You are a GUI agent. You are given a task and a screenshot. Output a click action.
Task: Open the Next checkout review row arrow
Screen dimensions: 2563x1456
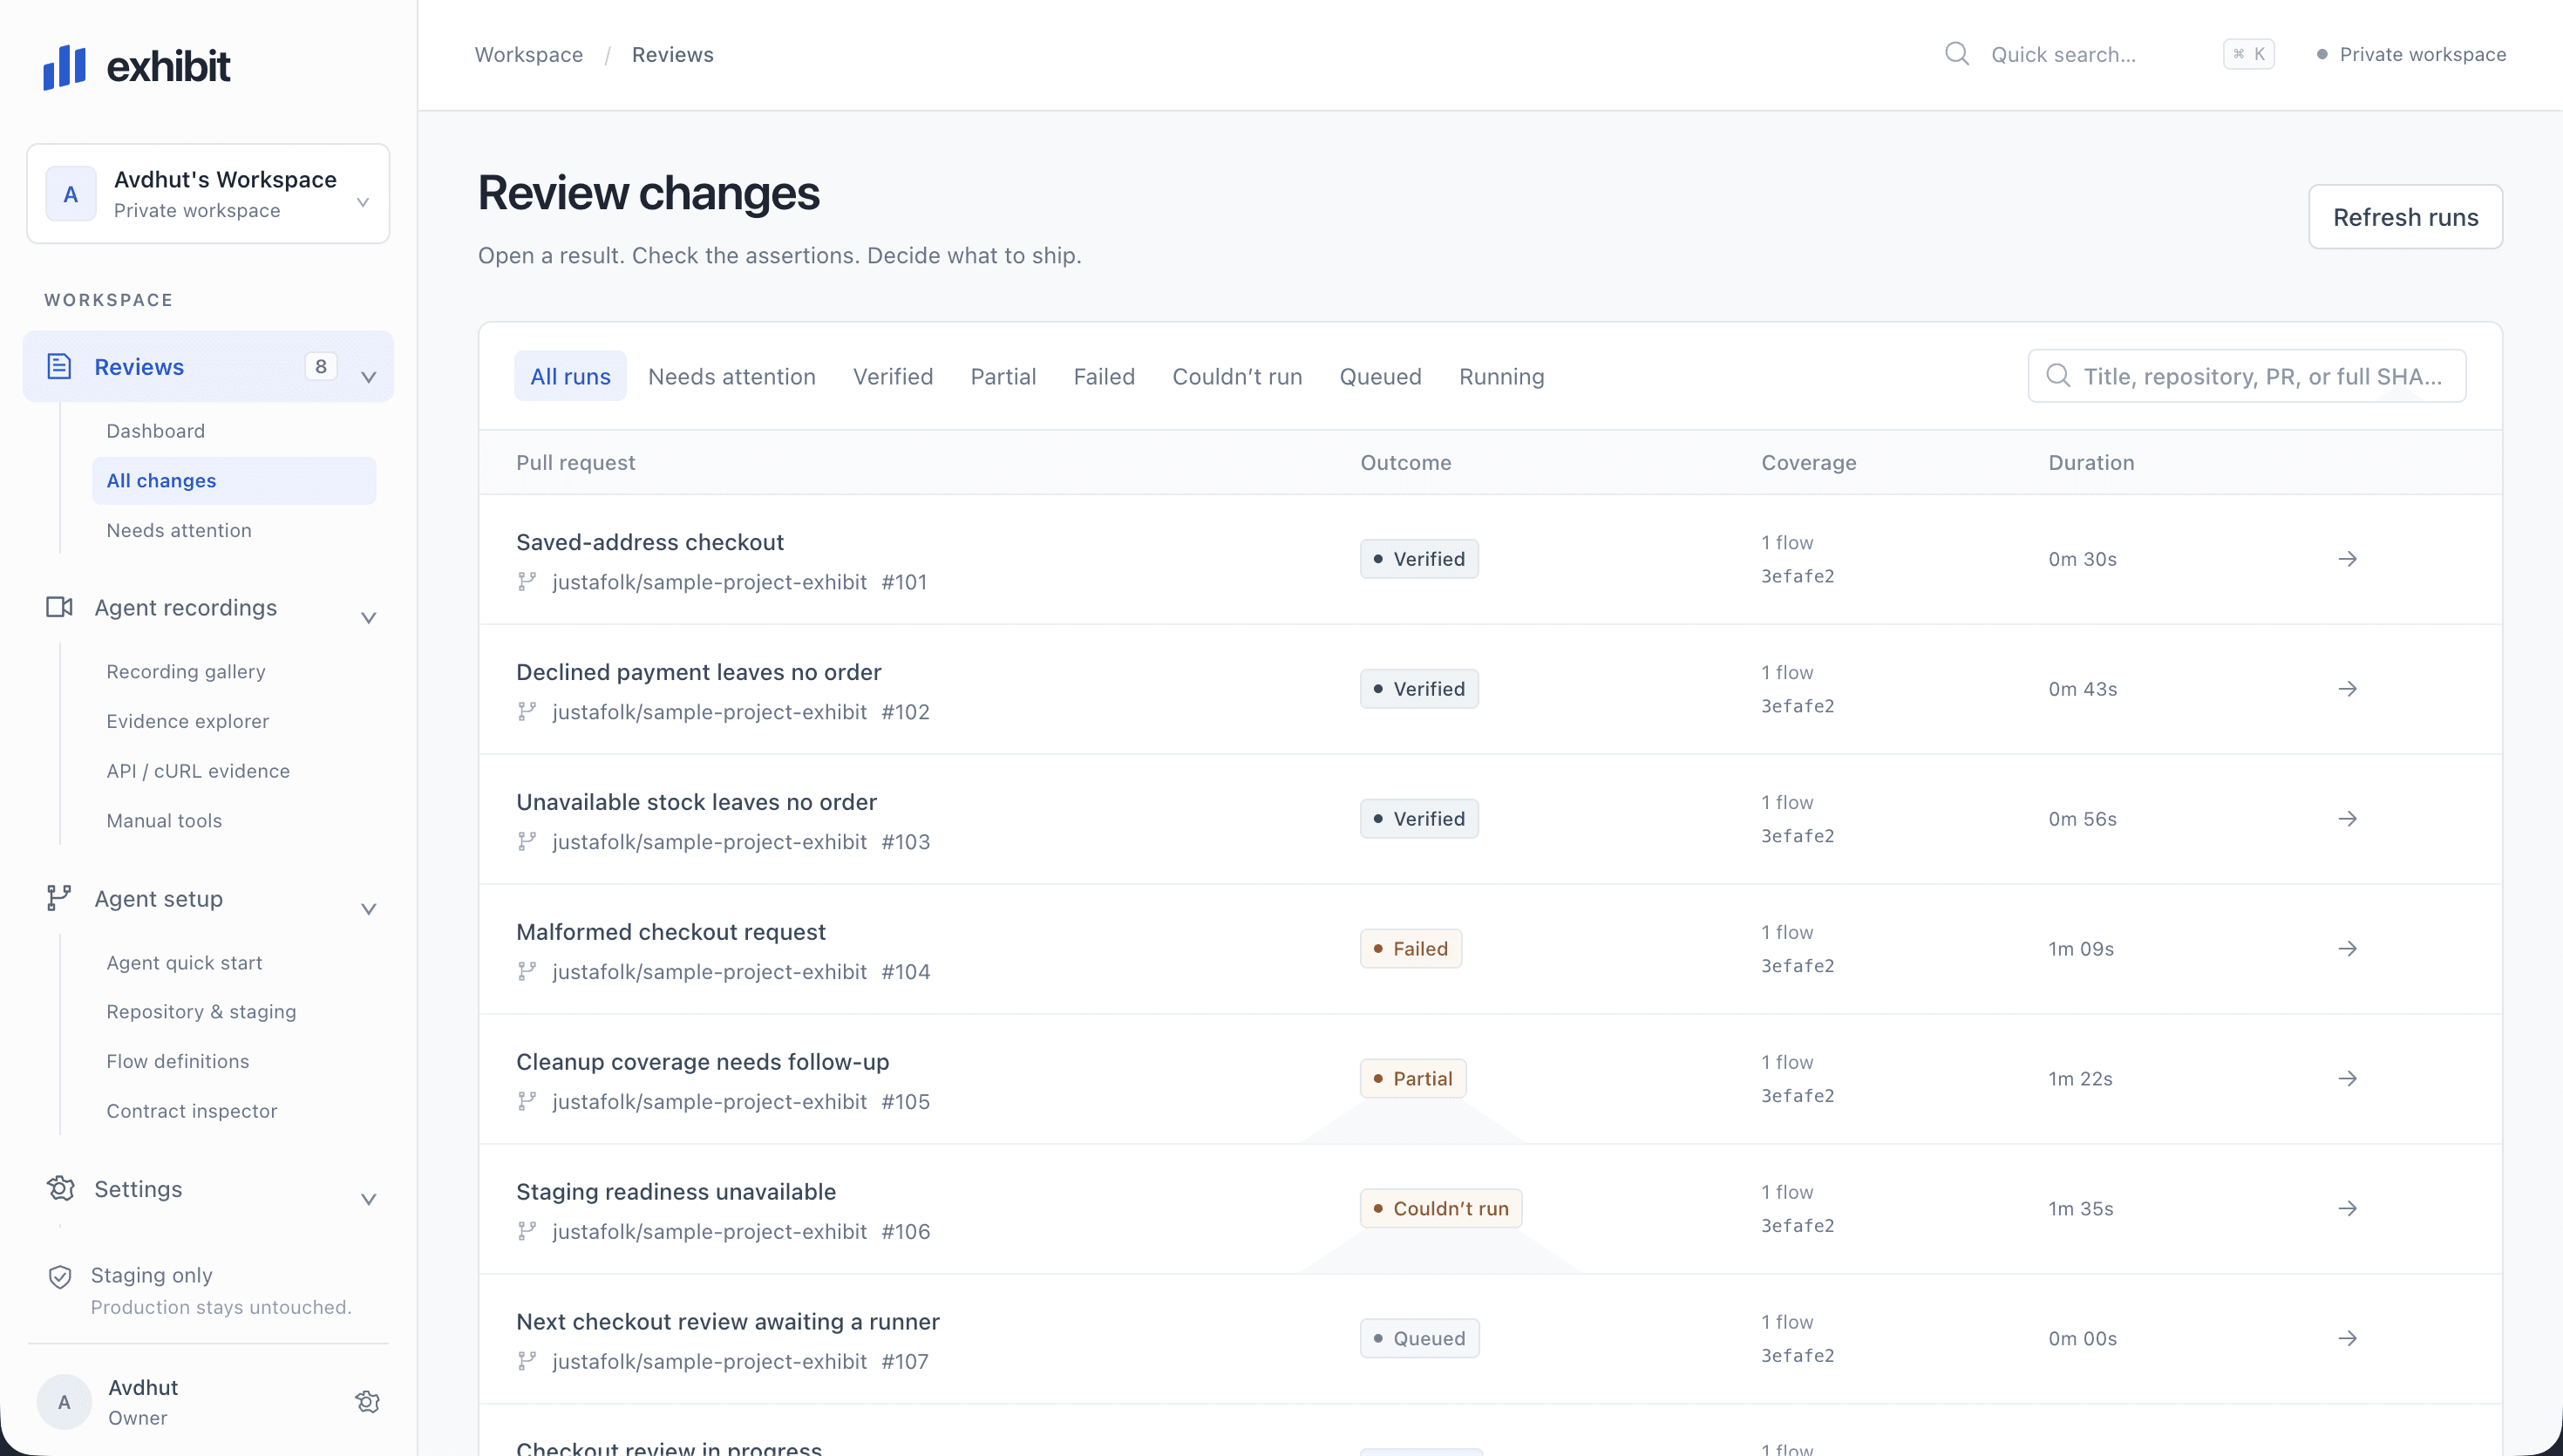click(x=2347, y=1339)
